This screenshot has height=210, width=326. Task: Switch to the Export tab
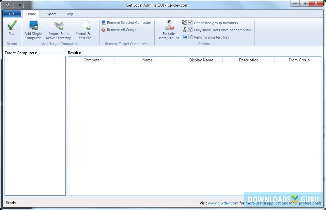tap(51, 14)
